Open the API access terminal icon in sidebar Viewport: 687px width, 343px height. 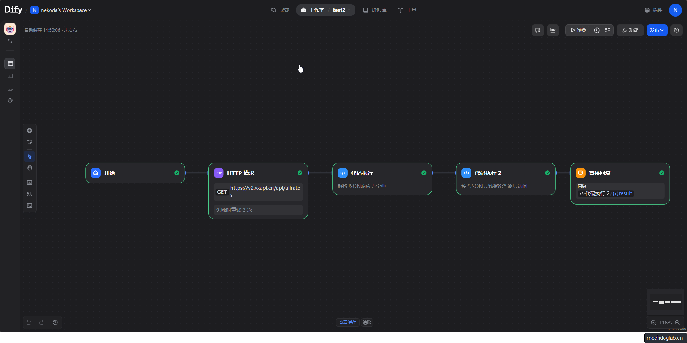10,76
